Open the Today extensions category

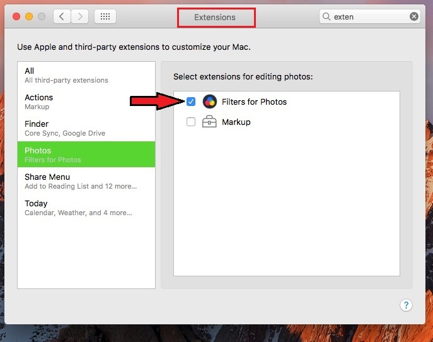(x=86, y=208)
